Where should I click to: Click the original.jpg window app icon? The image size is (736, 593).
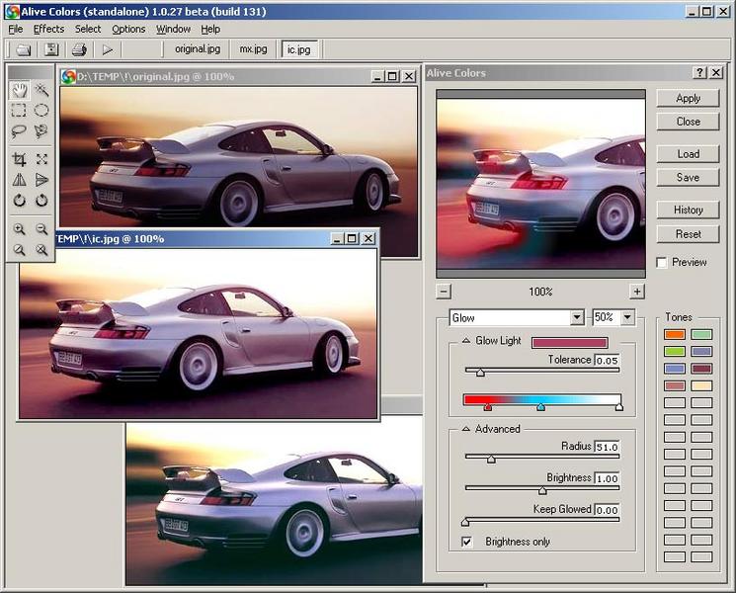tap(68, 76)
